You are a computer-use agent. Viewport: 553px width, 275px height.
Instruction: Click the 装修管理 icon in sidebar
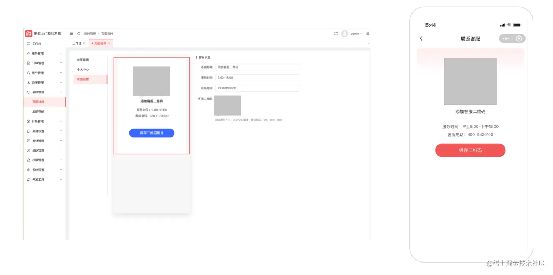29,92
